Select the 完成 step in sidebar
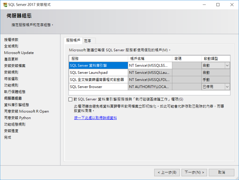The image size is (239, 180). click(8, 137)
